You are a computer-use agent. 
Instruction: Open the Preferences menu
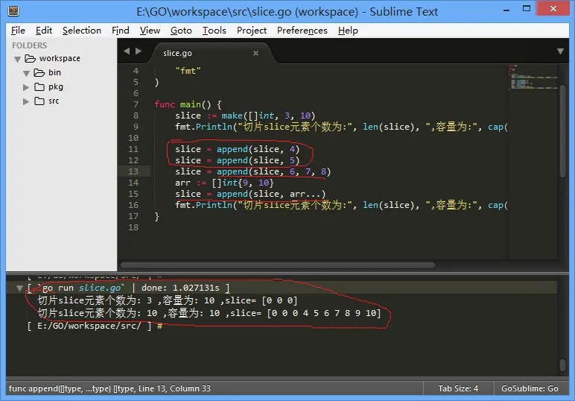click(x=302, y=31)
